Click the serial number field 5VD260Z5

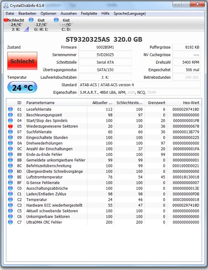pyautogui.click(x=105, y=55)
